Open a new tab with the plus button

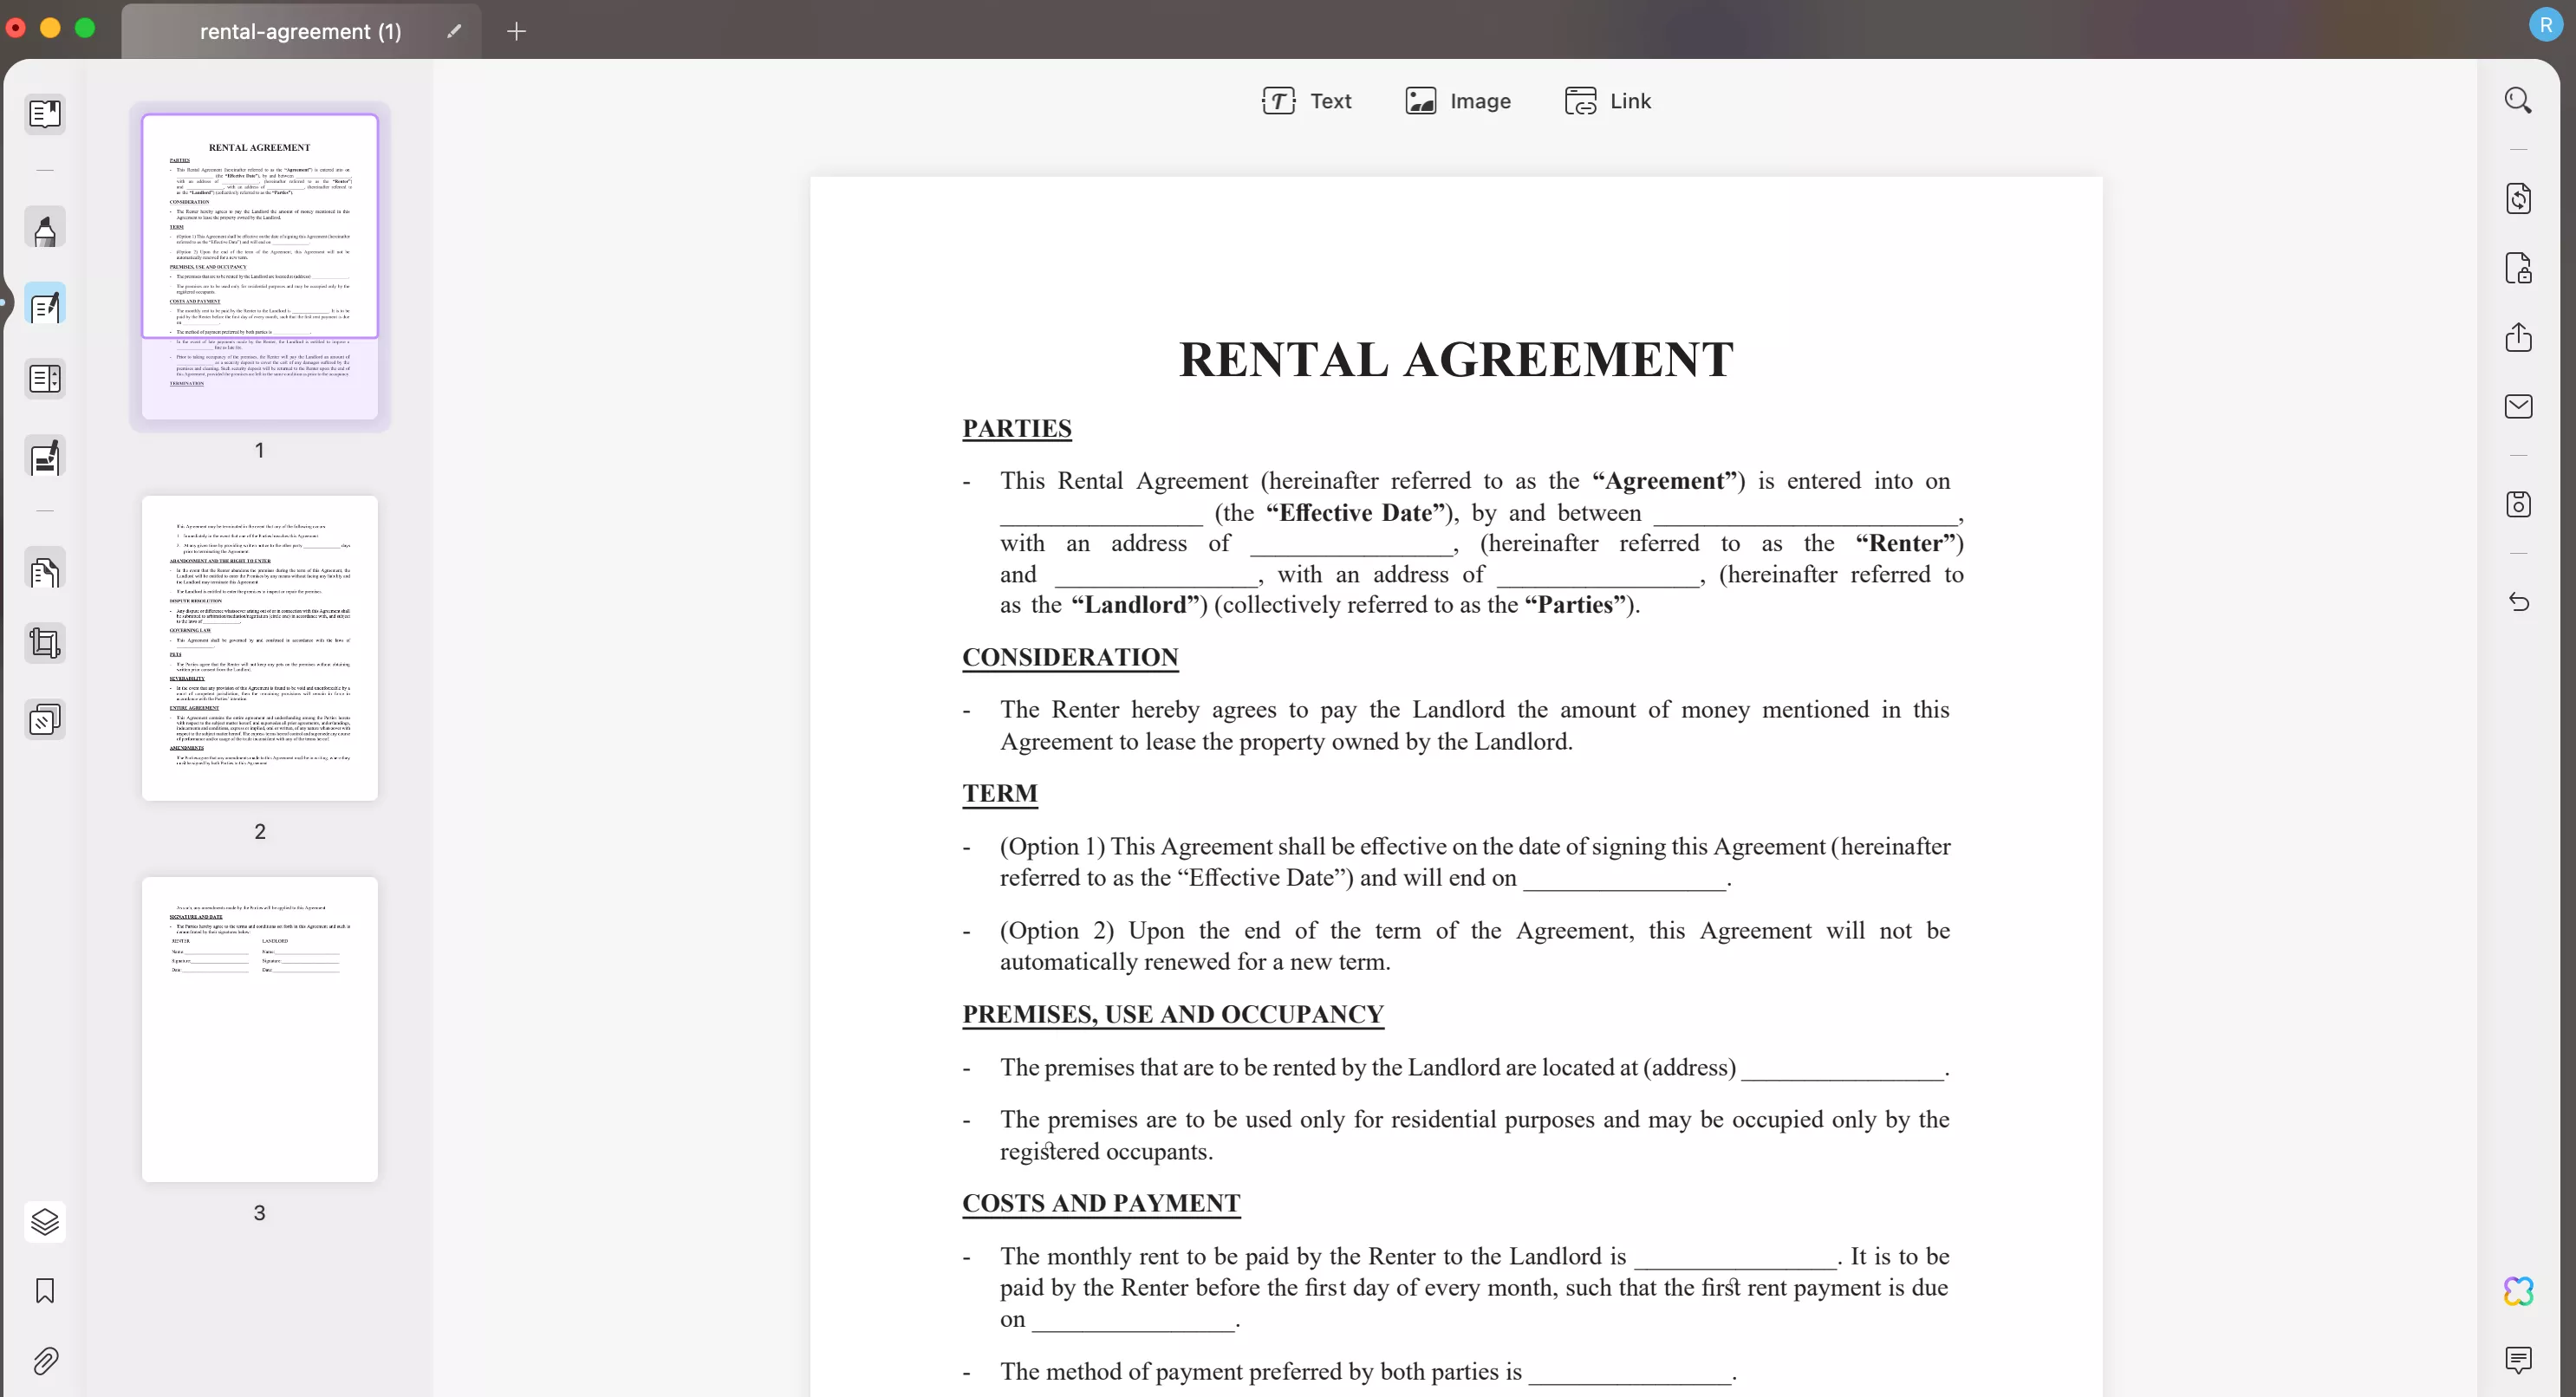tap(516, 31)
